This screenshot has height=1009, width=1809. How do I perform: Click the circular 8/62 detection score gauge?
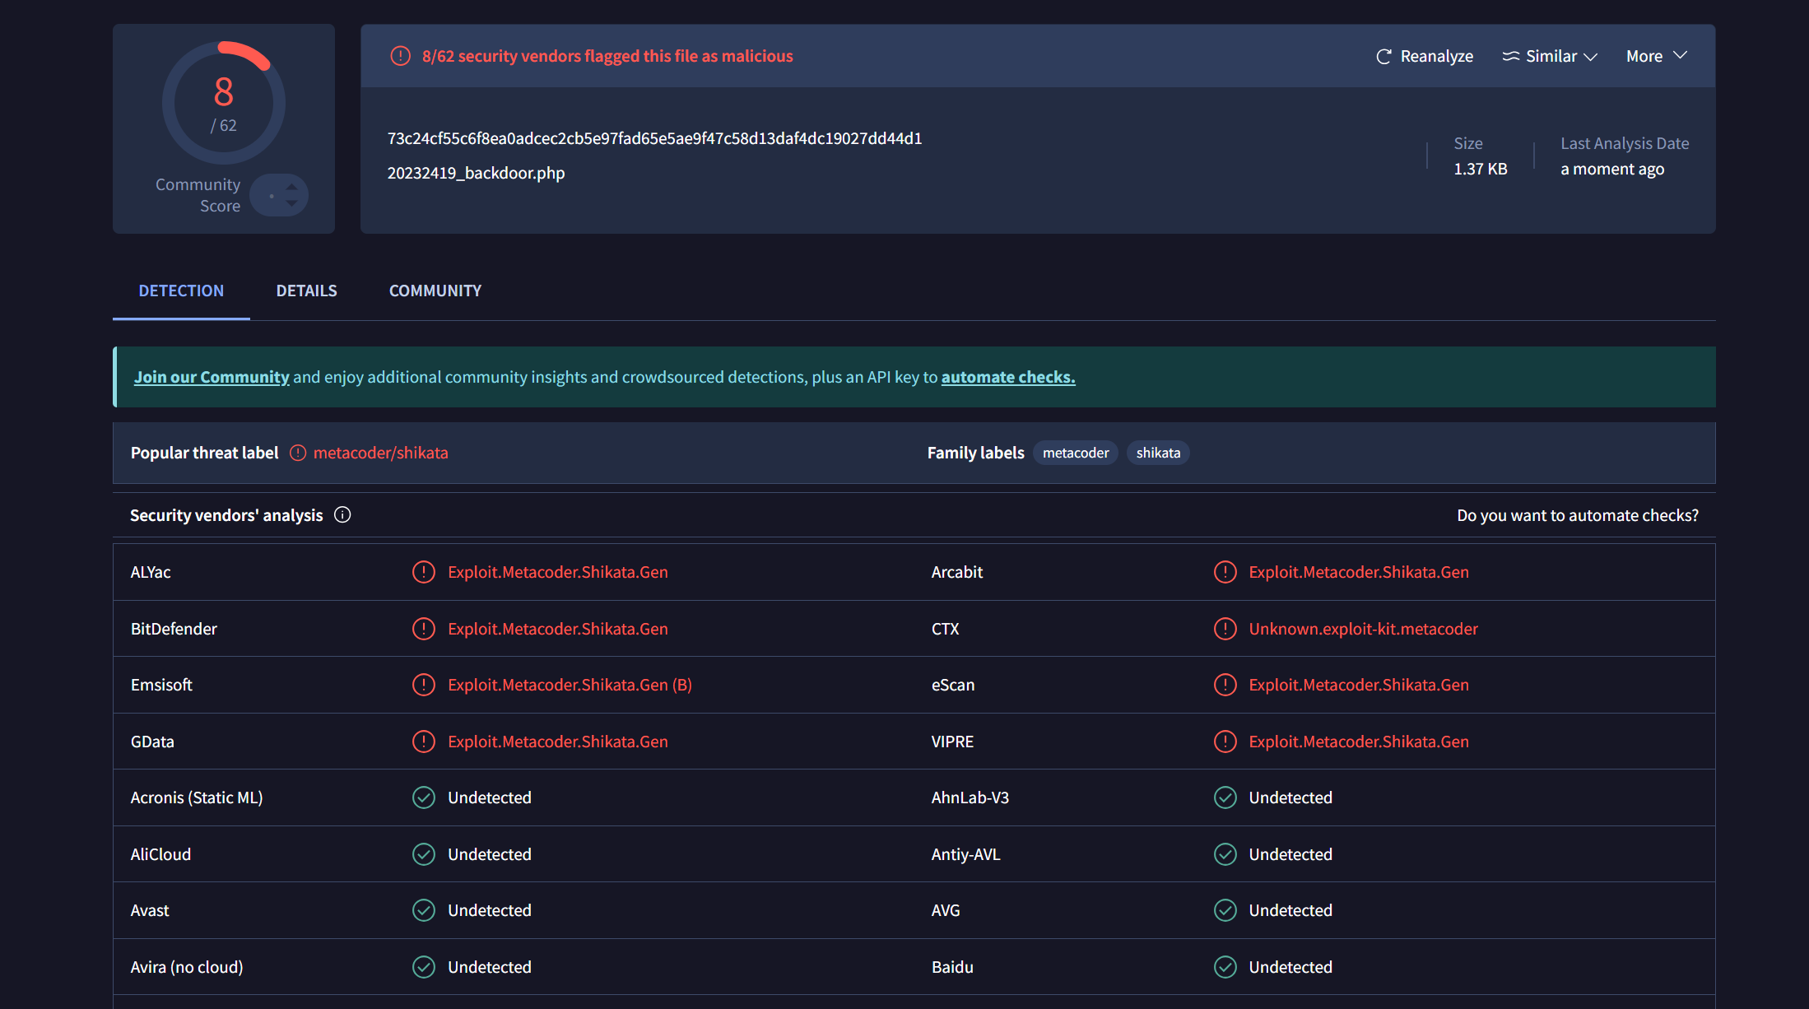[x=223, y=103]
